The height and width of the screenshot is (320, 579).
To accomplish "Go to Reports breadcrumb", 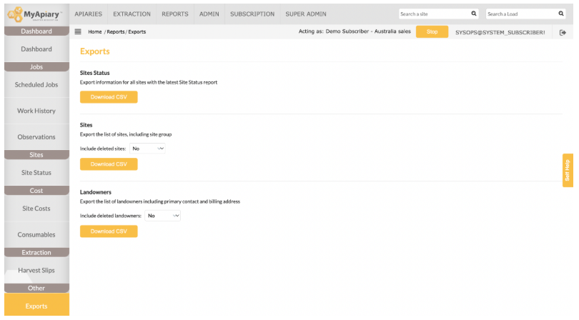I will (x=116, y=31).
